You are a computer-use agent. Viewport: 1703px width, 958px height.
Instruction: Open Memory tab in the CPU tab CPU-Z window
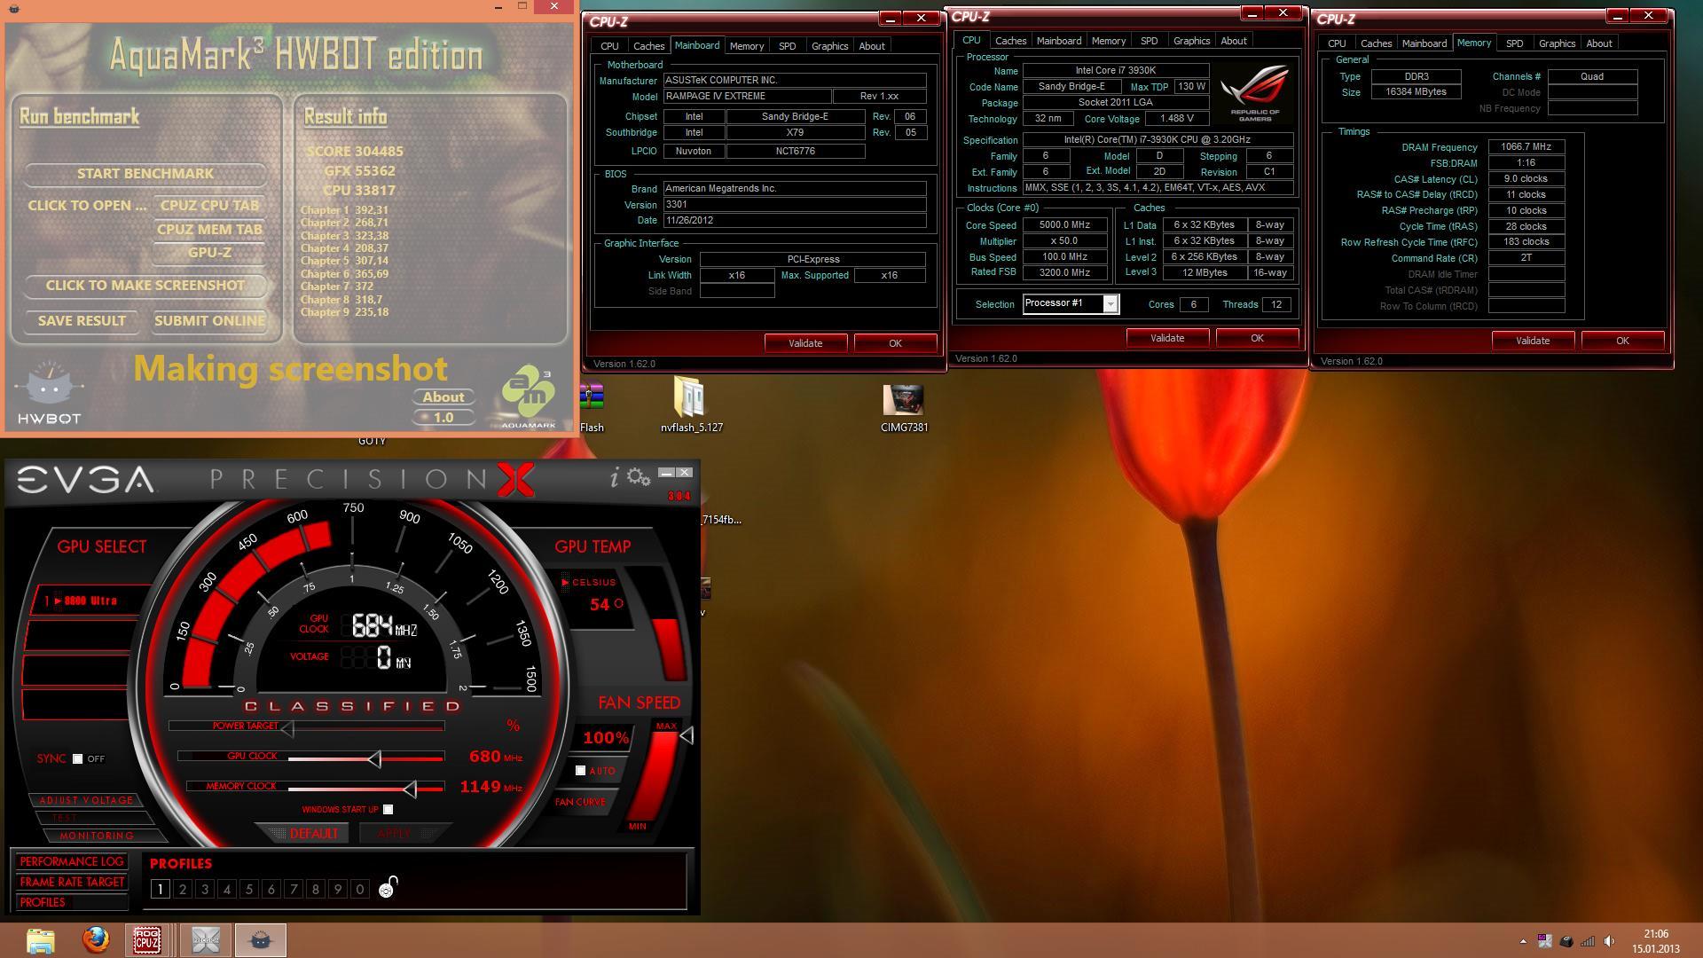click(1108, 41)
